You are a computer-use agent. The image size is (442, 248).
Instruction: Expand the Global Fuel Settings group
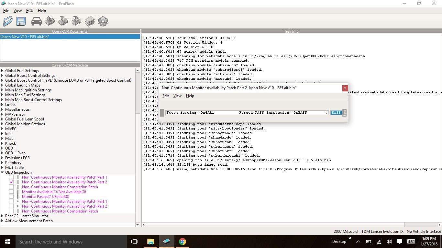coord(2,71)
